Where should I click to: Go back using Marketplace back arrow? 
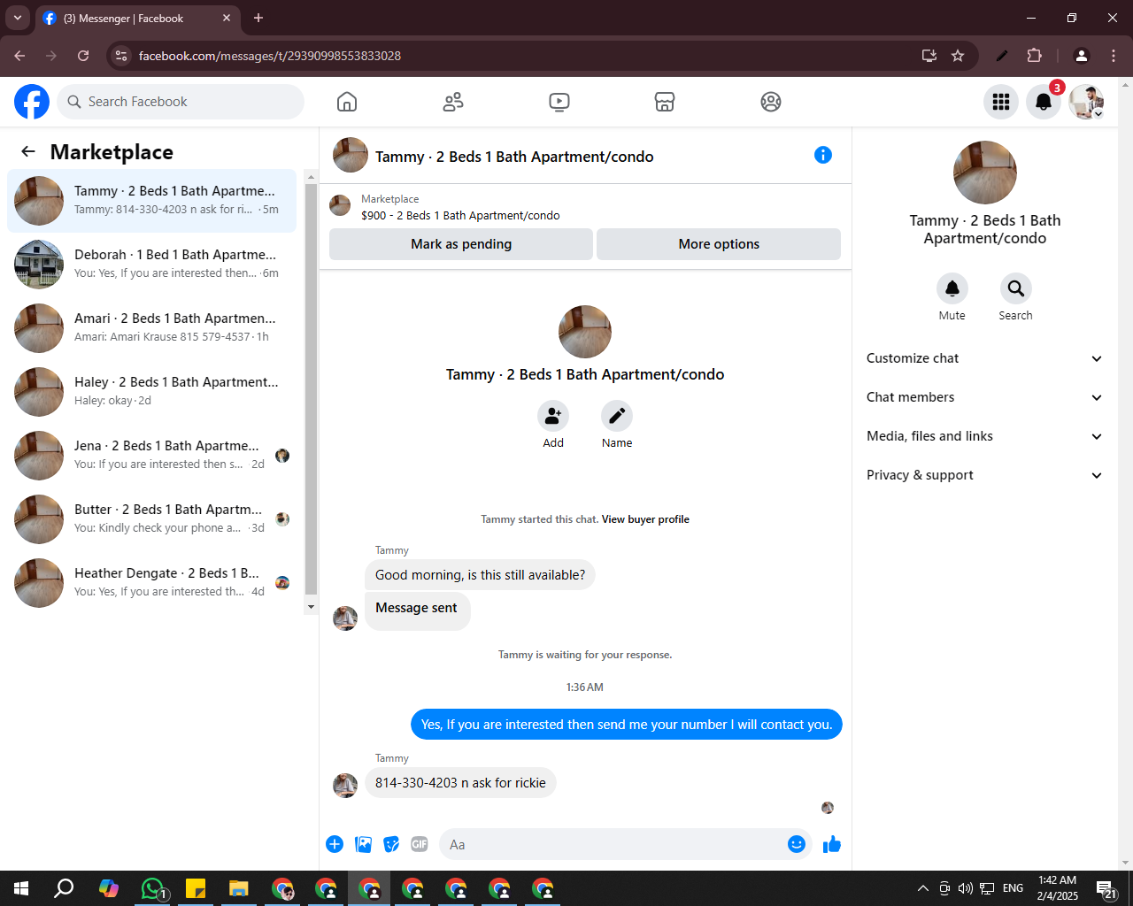pyautogui.click(x=28, y=151)
